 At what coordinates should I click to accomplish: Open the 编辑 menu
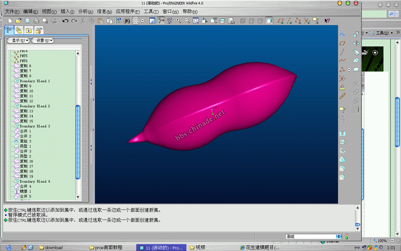(x=30, y=12)
